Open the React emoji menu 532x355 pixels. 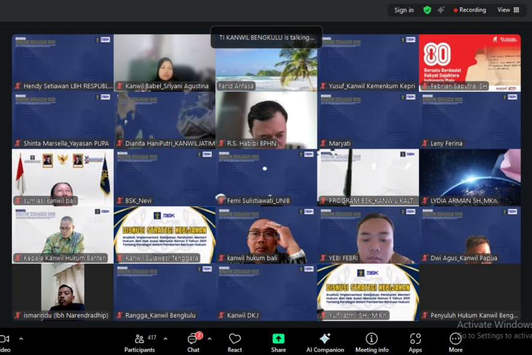pyautogui.click(x=235, y=342)
